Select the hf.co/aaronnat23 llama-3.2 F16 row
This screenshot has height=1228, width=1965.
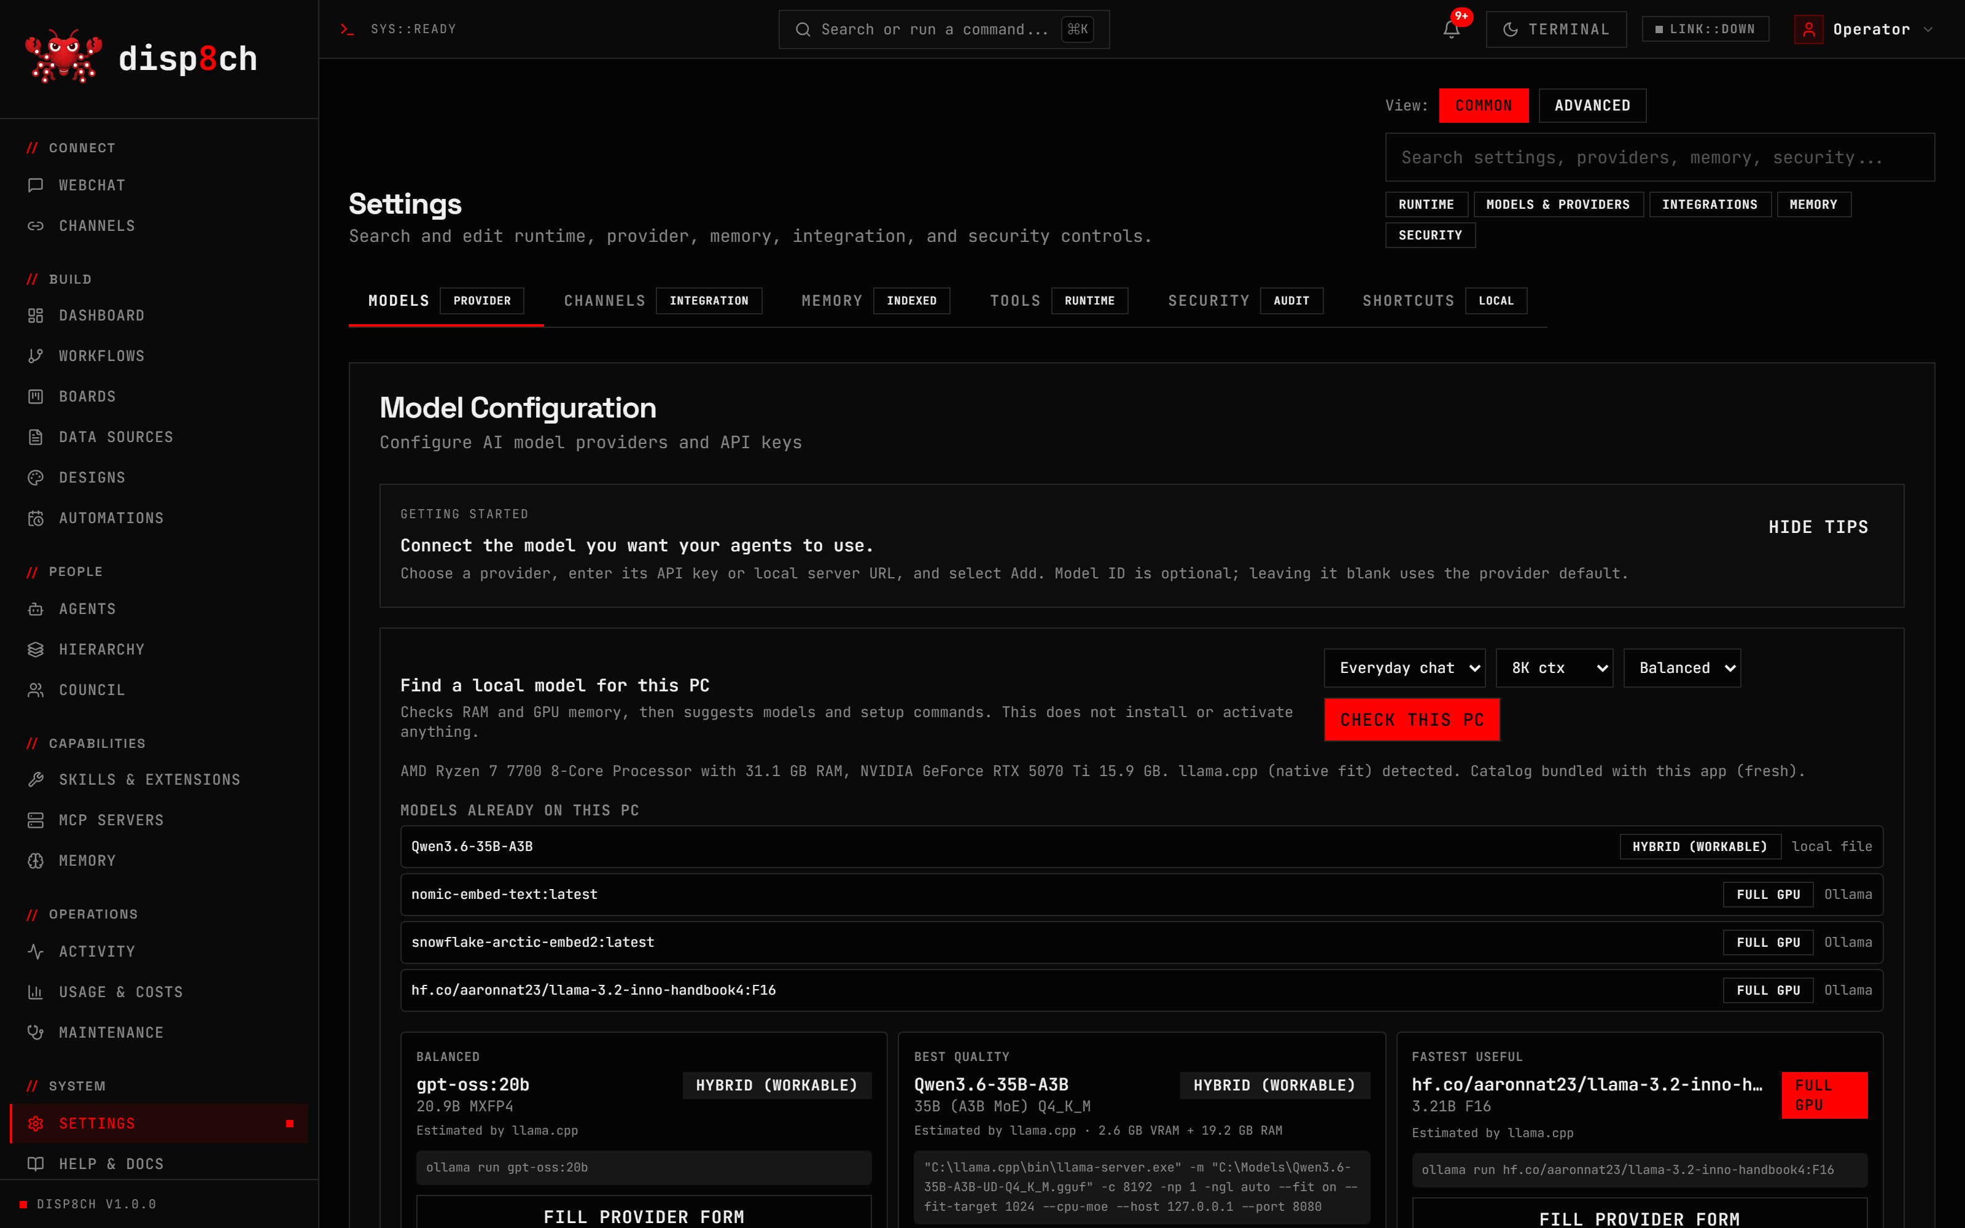click(x=1141, y=990)
